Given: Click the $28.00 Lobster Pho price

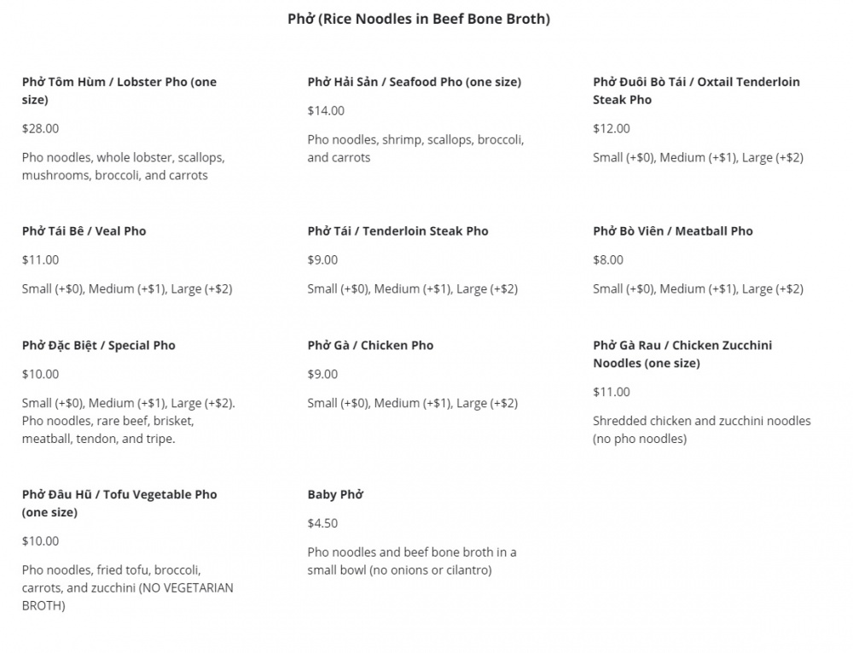Looking at the screenshot, I should (x=40, y=128).
